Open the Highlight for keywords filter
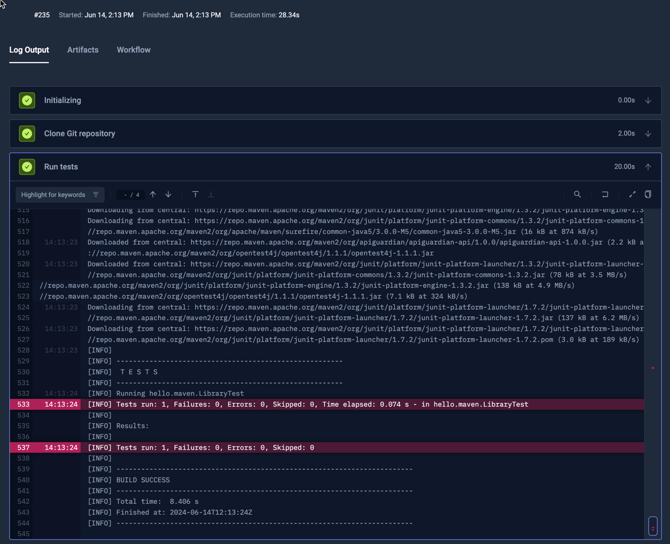Screen dimensions: 670x544 [x=60, y=194]
